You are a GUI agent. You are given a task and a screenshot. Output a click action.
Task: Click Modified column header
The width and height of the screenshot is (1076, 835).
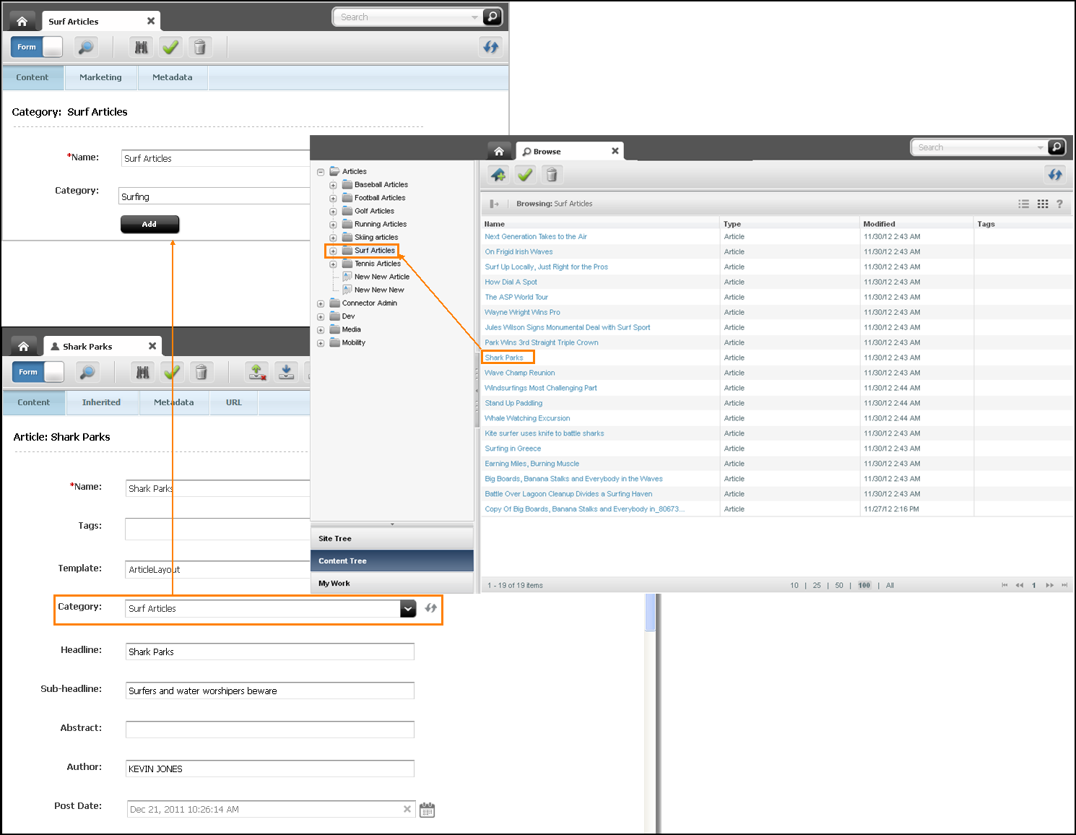(879, 224)
